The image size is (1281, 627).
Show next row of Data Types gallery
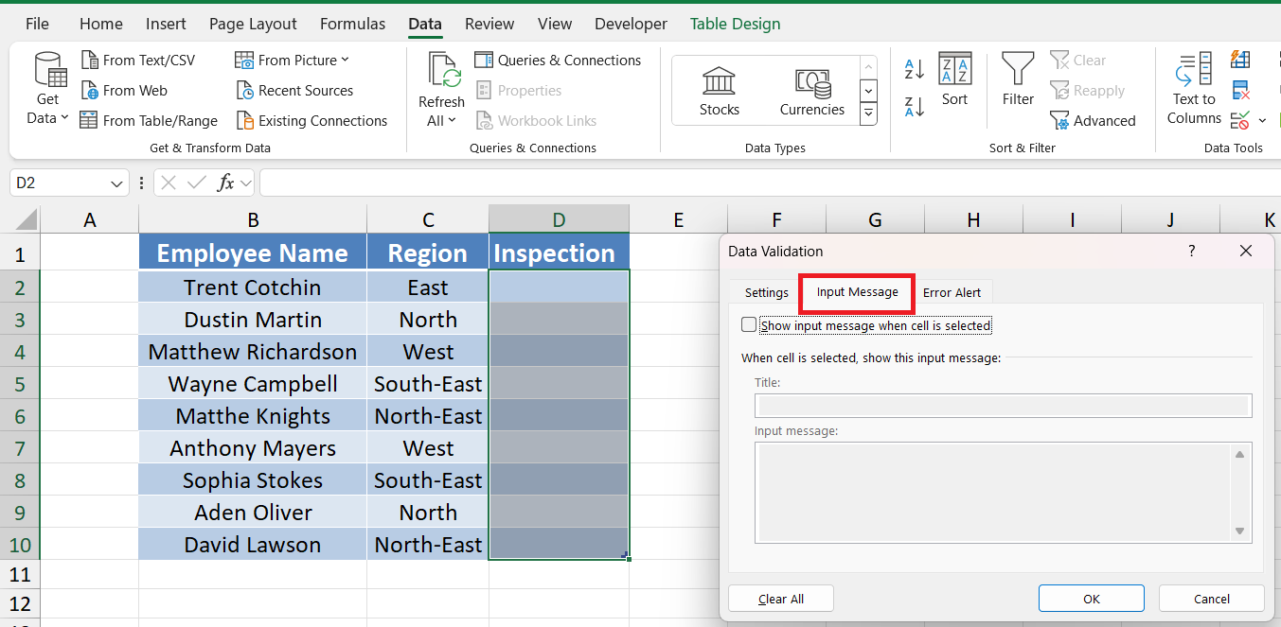pos(868,91)
